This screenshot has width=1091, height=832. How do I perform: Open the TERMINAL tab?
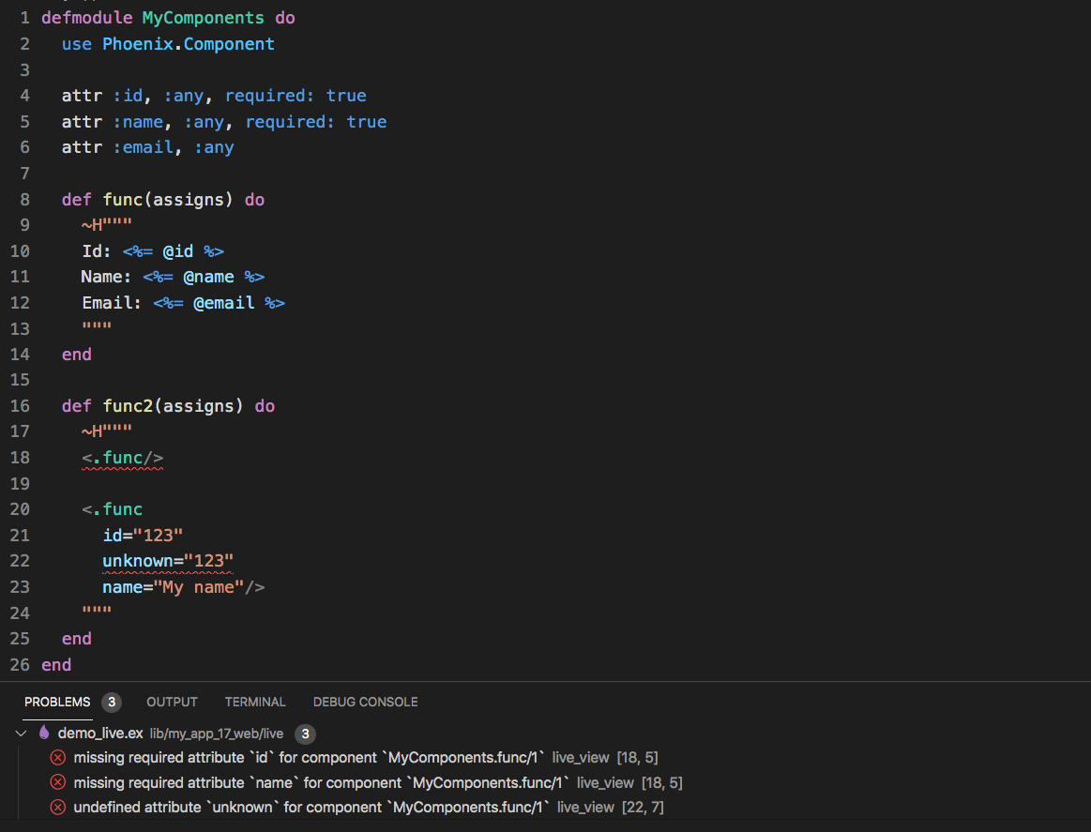pyautogui.click(x=255, y=702)
